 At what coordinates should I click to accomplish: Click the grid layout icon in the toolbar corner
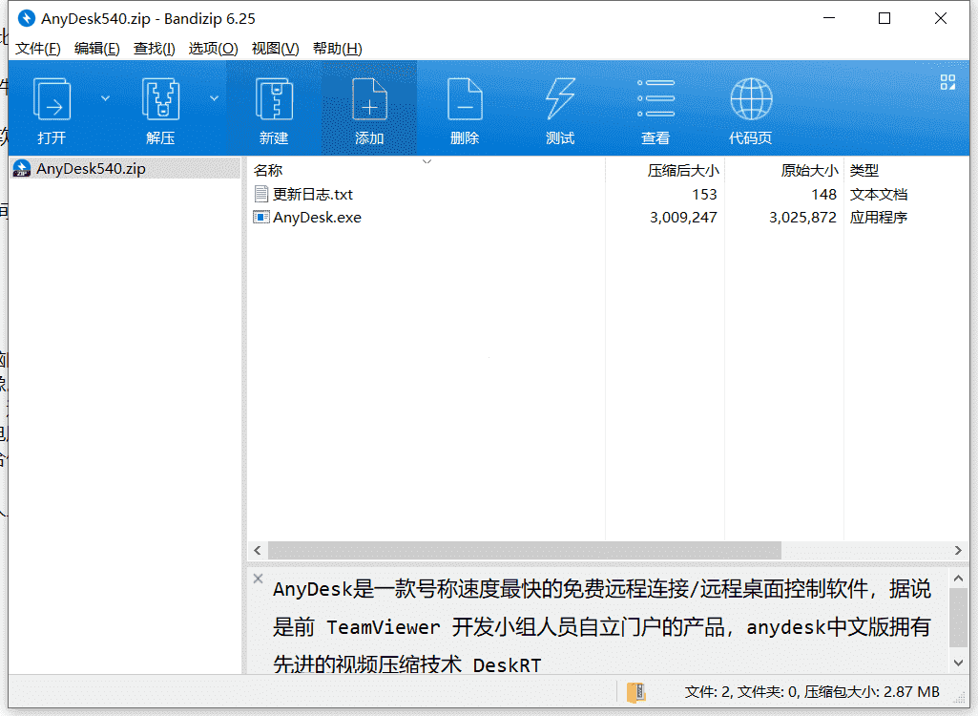pyautogui.click(x=947, y=82)
